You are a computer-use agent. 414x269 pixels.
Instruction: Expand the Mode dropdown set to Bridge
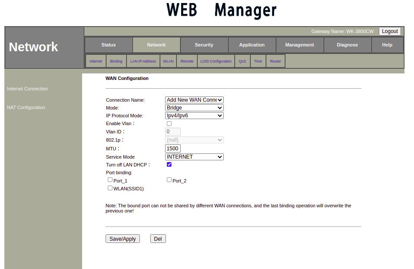[194, 108]
